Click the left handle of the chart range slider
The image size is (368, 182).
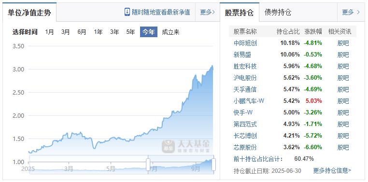pyautogui.click(x=148, y=165)
